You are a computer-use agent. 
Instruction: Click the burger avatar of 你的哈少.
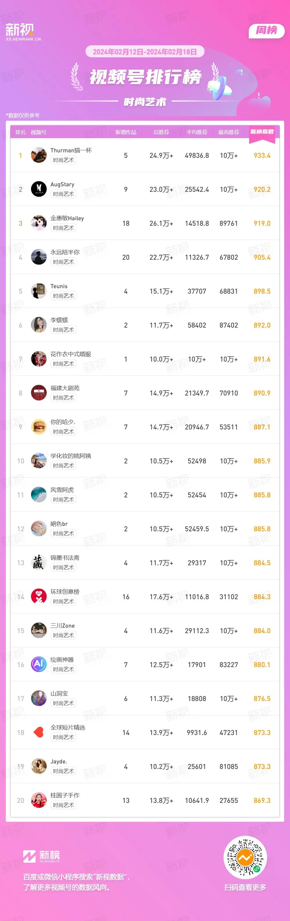click(x=39, y=427)
